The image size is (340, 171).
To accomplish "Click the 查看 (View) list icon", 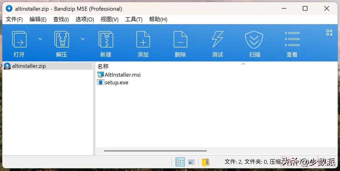I will click(x=292, y=40).
